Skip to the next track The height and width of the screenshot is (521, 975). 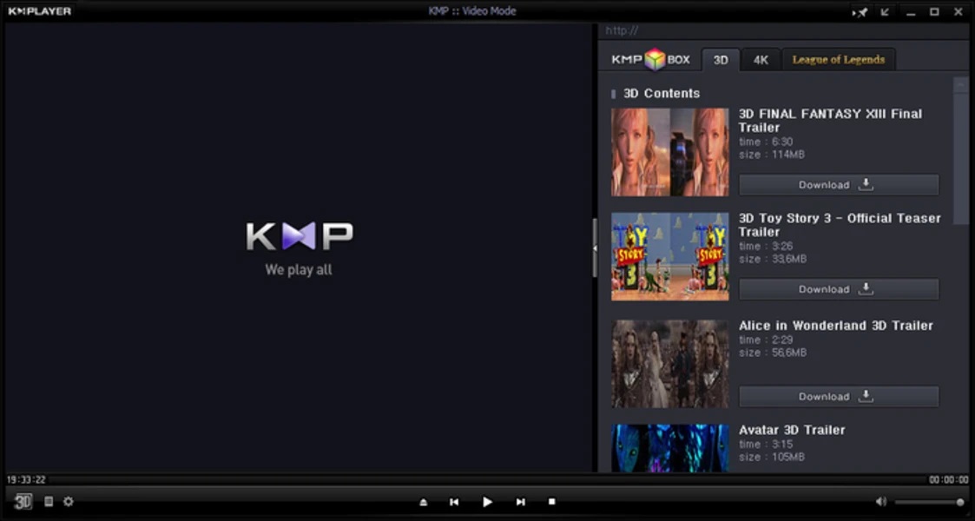pos(520,501)
